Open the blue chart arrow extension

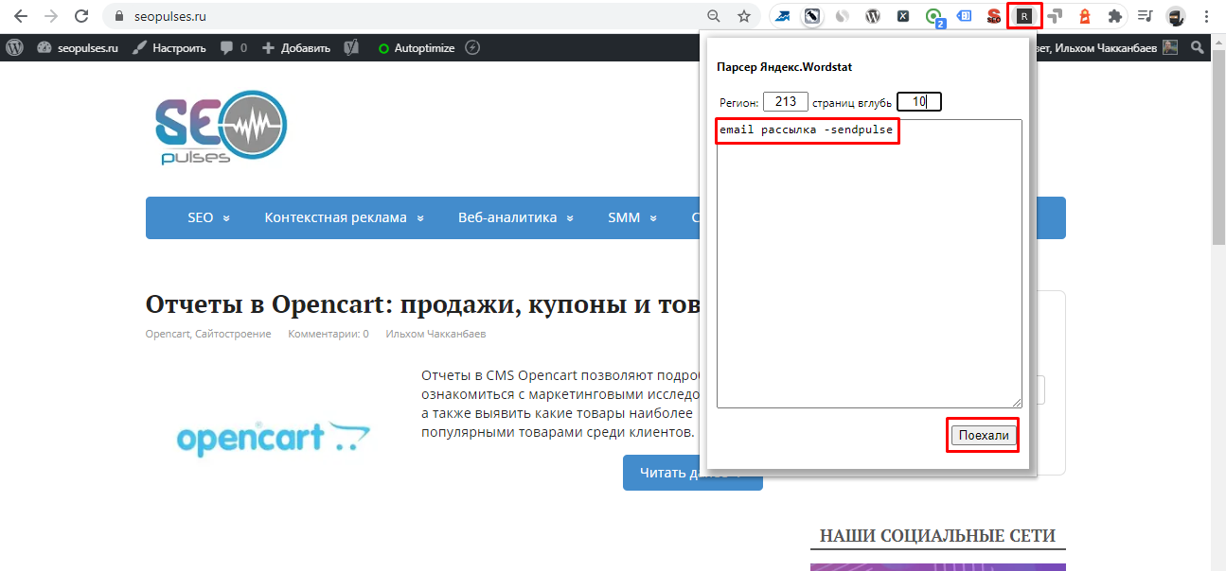783,16
